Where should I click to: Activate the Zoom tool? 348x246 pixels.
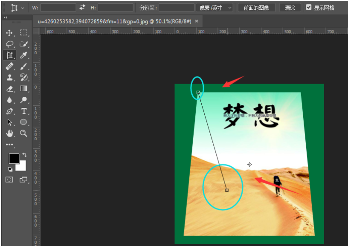pyautogui.click(x=24, y=133)
